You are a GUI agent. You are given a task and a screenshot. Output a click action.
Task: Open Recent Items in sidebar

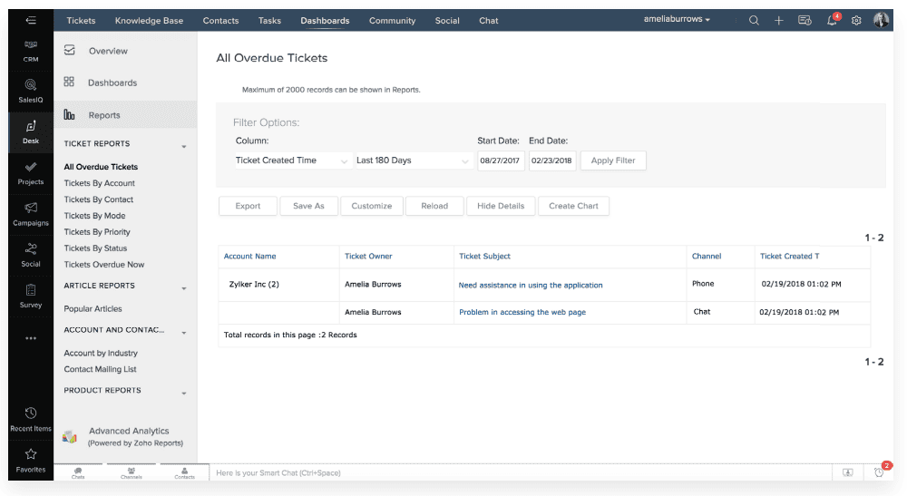[31, 420]
